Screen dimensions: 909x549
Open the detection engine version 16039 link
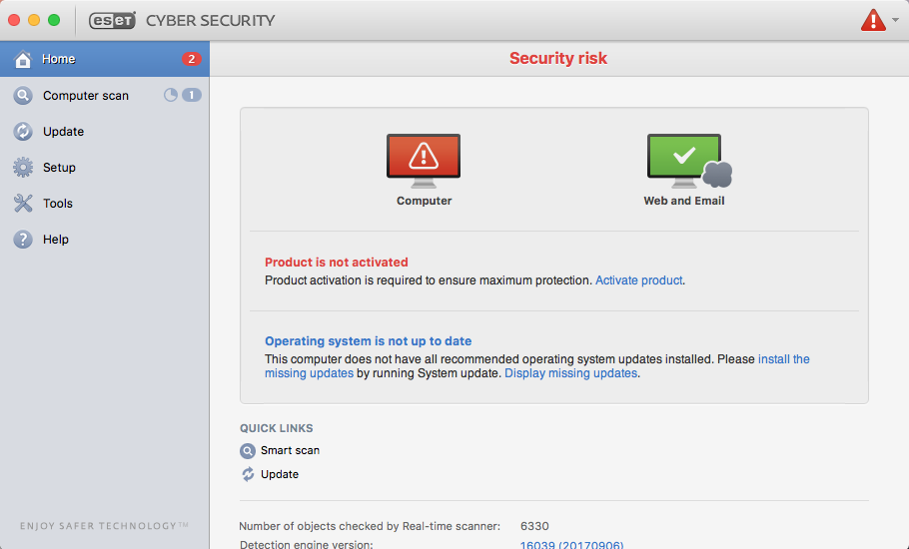pyautogui.click(x=571, y=545)
